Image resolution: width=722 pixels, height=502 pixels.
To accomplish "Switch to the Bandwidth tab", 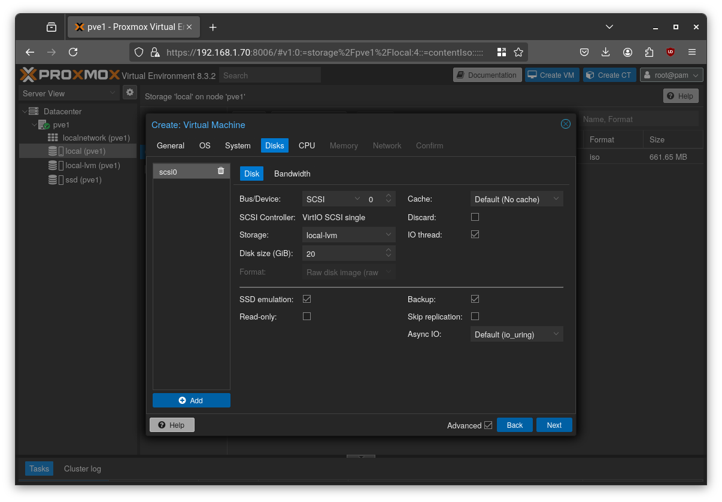I will 292,174.
